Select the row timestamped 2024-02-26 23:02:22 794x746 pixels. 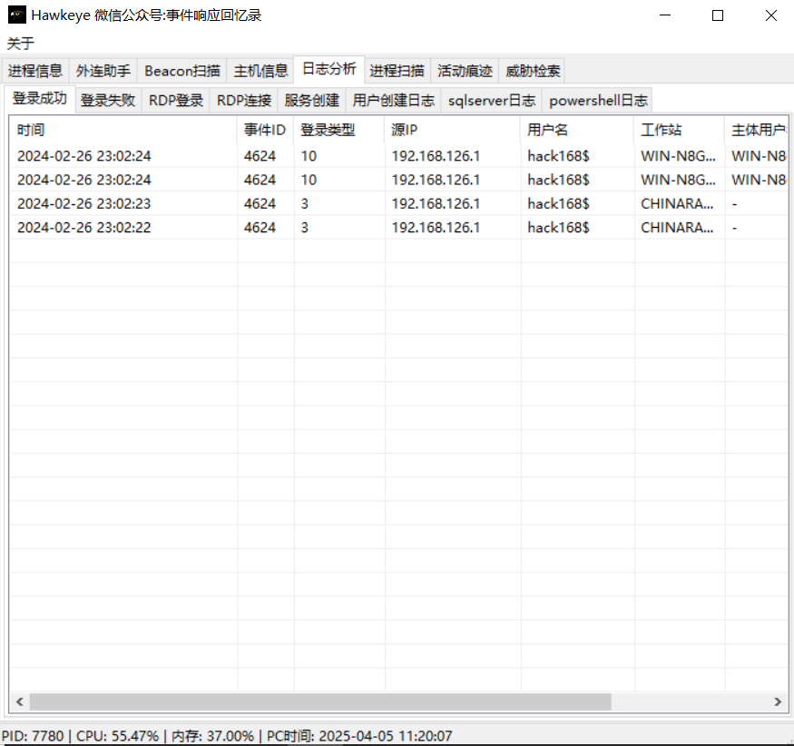tap(399, 228)
